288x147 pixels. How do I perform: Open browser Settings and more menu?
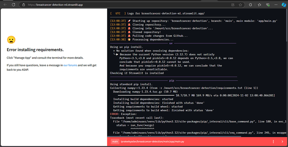click(x=276, y=5)
